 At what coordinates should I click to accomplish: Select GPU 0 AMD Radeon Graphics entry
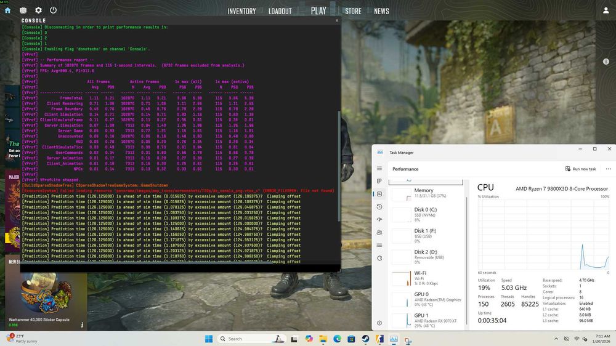[427, 299]
